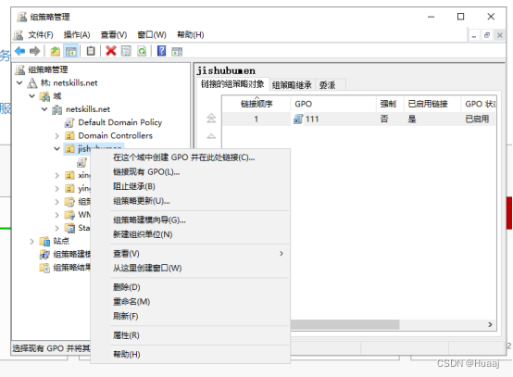Collapse the forest netskills.net node

19,83
